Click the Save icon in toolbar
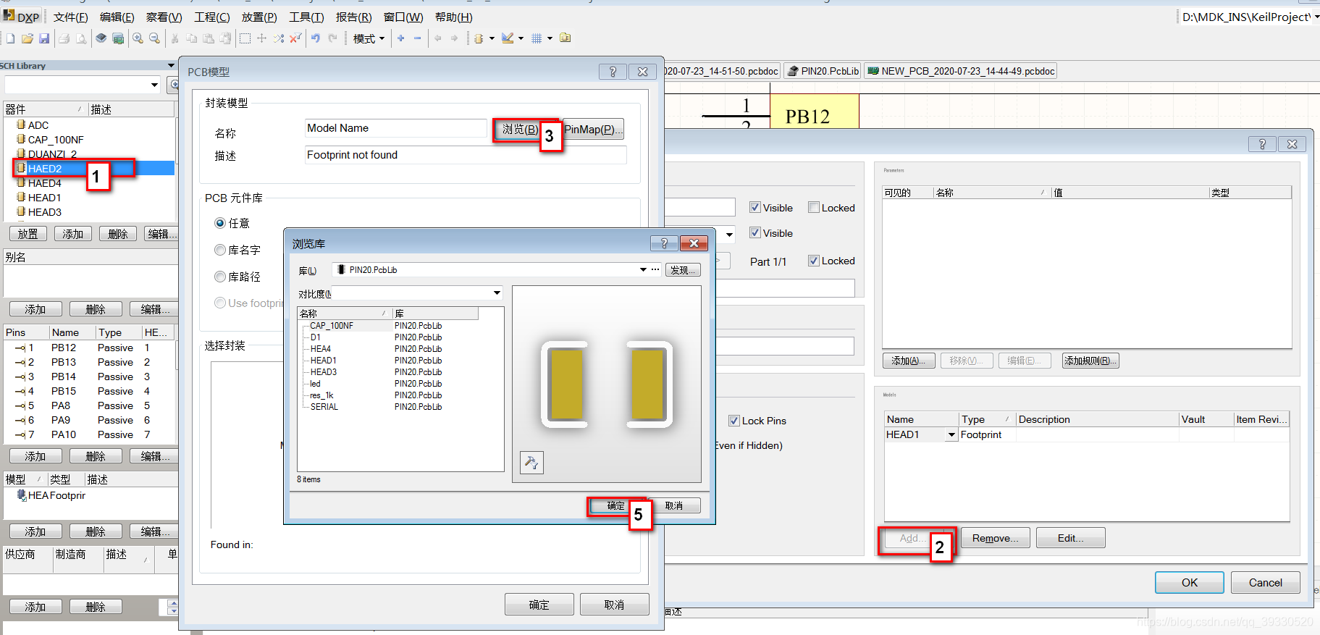This screenshot has width=1320, height=635. point(44,38)
